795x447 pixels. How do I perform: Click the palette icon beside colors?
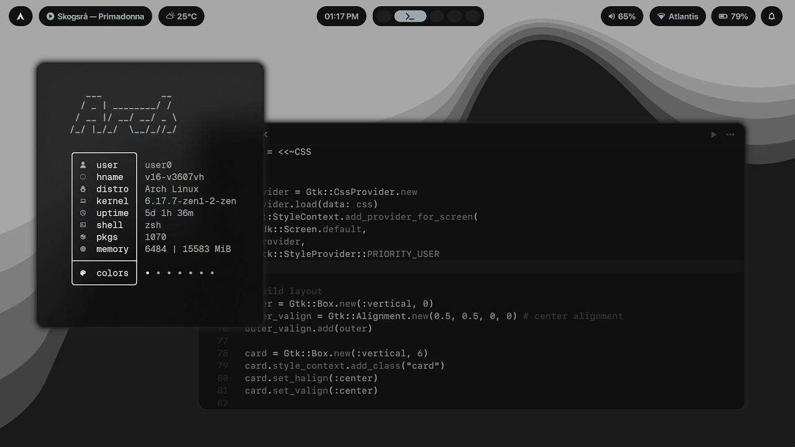pos(83,273)
